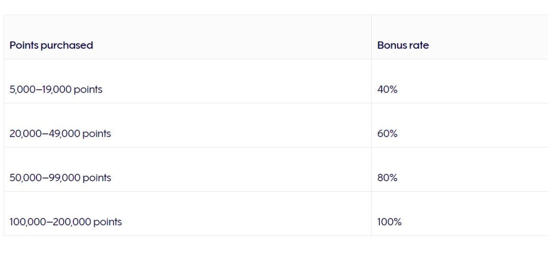Select the 60% bonus rate cell
The height and width of the screenshot is (254, 548).
click(x=460, y=125)
